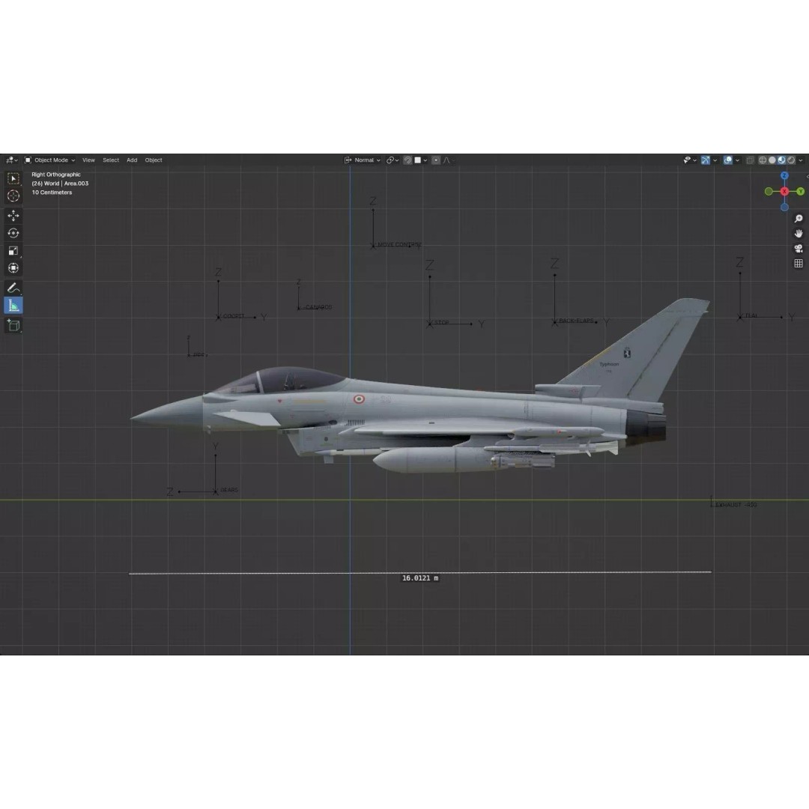Select the Transform tool
Viewport: 809px width, 809px height.
tap(13, 267)
